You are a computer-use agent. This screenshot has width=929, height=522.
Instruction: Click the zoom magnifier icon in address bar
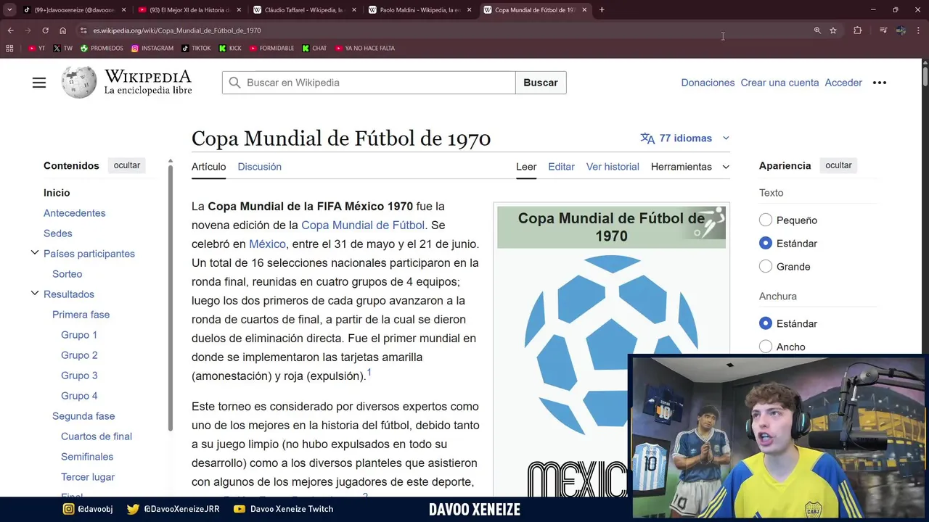[x=817, y=30]
